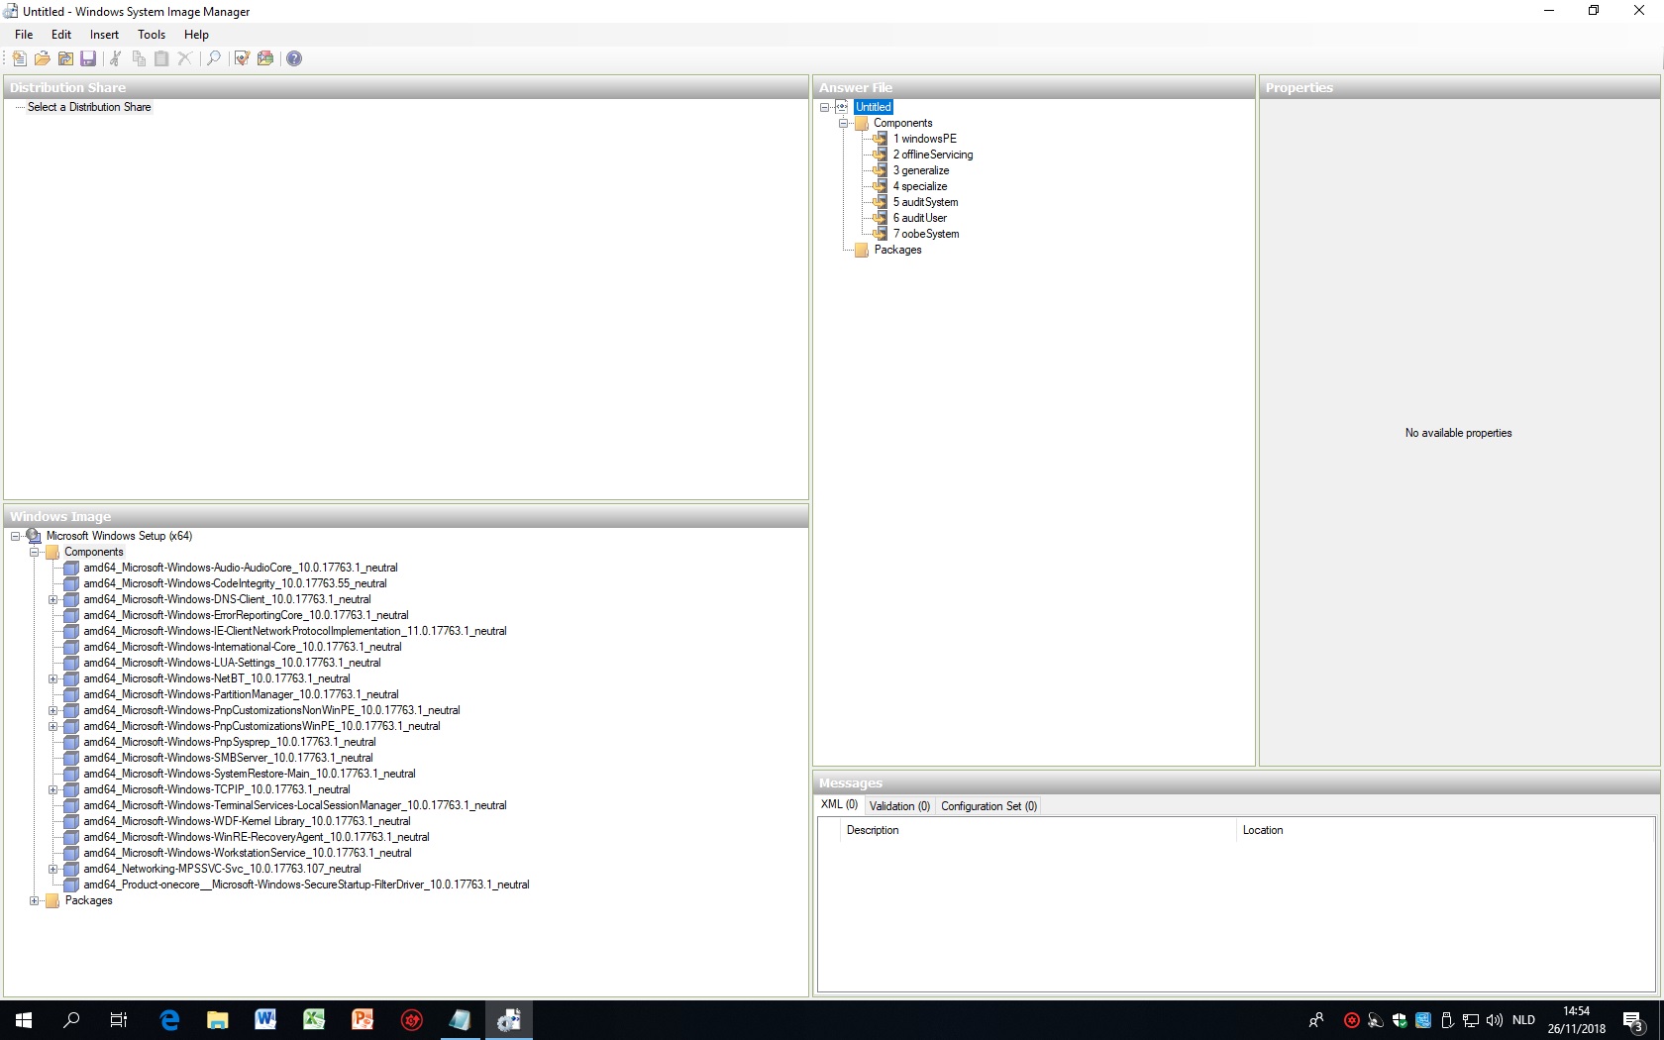The height and width of the screenshot is (1040, 1664).
Task: Expand the PnpCustomizationsNonWinPE component
Action: pyautogui.click(x=53, y=710)
